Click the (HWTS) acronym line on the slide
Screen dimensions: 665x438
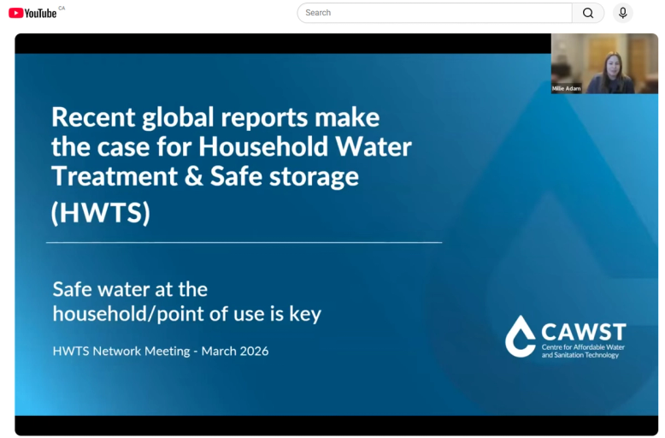pyautogui.click(x=101, y=212)
